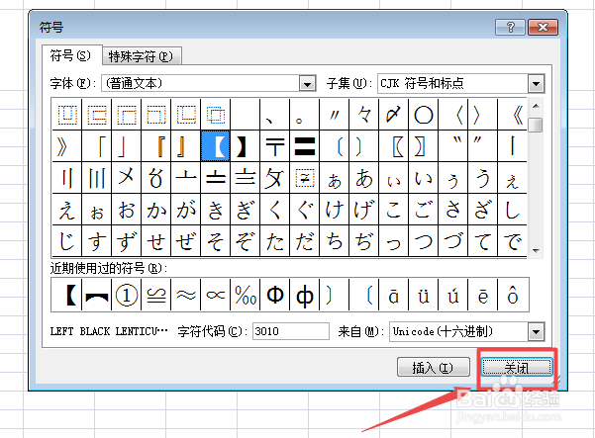Select the 〖 left white lenticular bracket
The height and width of the screenshot is (438, 595).
(x=393, y=146)
